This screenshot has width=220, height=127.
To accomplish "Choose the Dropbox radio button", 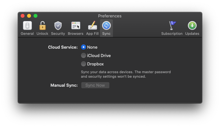I will [x=84, y=64].
